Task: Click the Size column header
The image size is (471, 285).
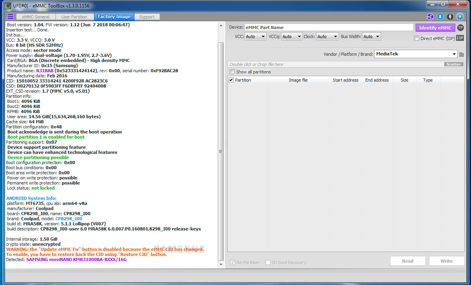Action: (404, 80)
